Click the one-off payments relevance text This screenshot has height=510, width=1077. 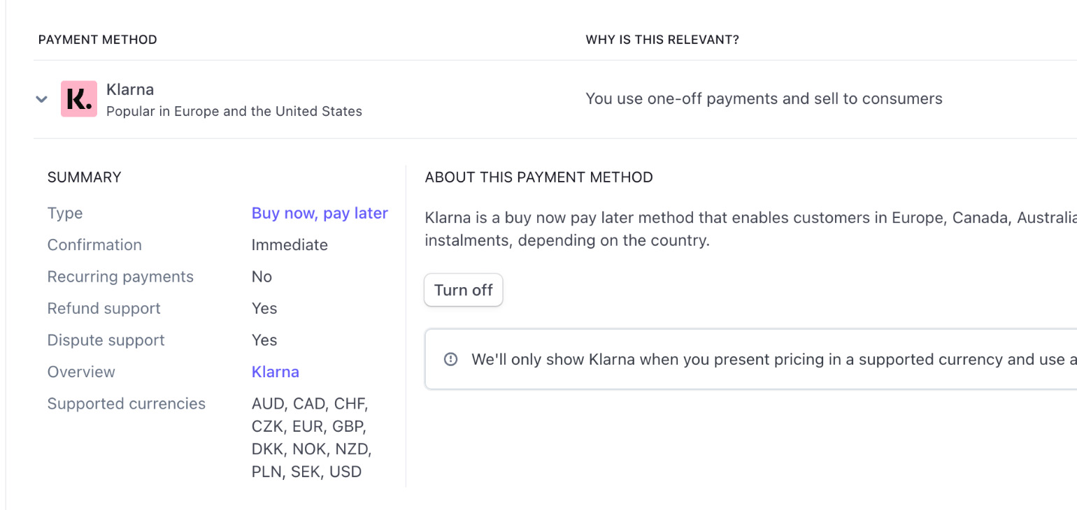tap(764, 99)
